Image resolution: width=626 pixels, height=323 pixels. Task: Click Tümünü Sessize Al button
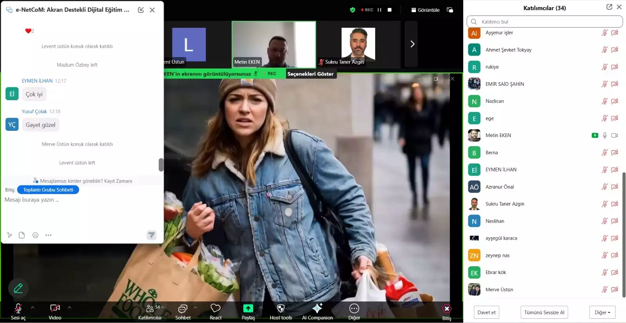tap(544, 312)
